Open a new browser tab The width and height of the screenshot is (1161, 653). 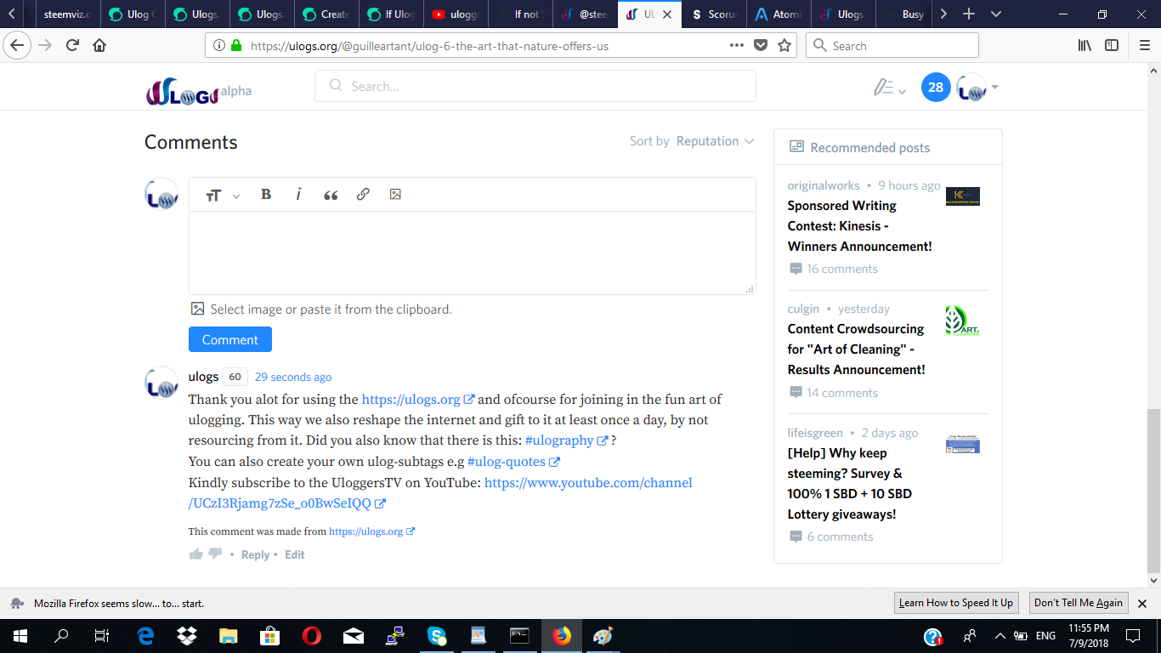968,14
